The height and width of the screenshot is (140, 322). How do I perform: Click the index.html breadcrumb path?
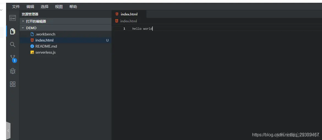coord(128,21)
